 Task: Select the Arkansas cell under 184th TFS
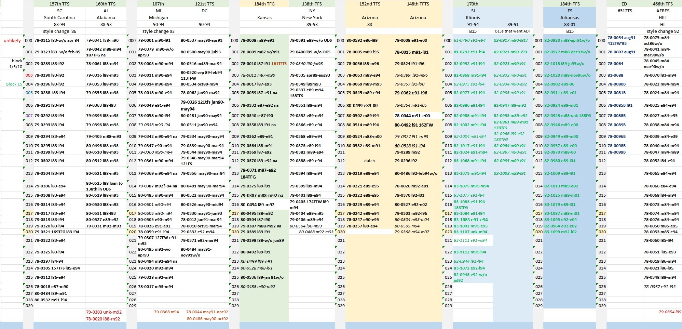click(570, 17)
